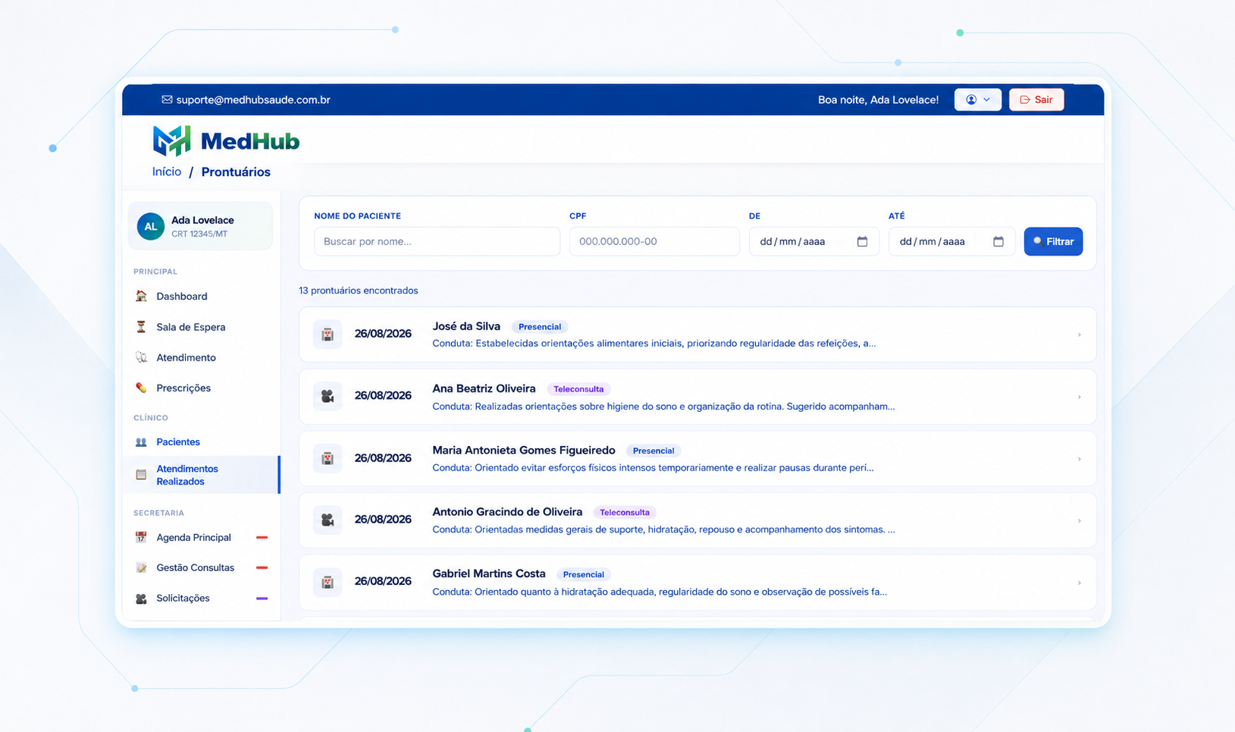Click the AL avatar circle

[x=151, y=226]
